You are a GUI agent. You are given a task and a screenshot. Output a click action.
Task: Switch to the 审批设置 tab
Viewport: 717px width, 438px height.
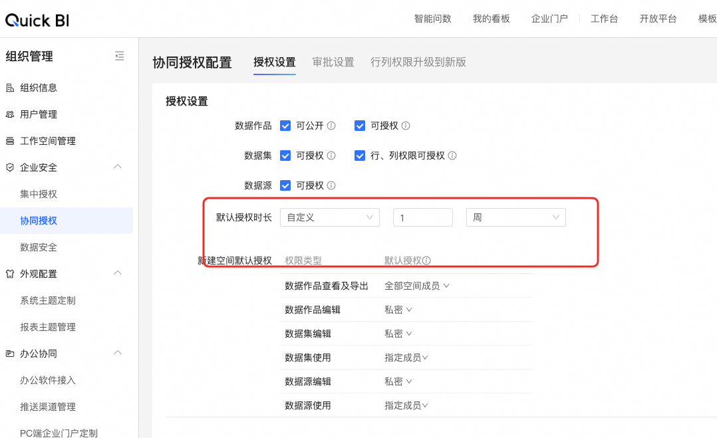(x=333, y=62)
